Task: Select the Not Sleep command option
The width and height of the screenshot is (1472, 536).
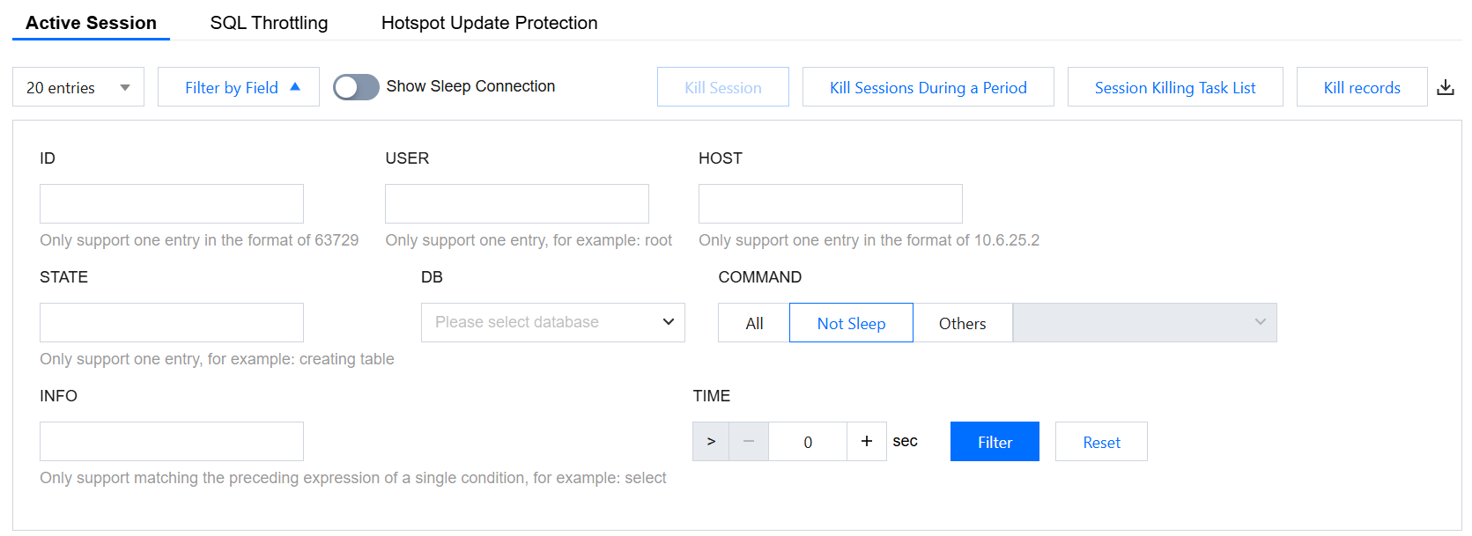Action: pyautogui.click(x=851, y=323)
